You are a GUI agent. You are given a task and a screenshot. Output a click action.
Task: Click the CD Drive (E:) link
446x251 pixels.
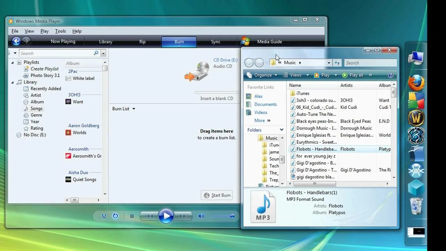click(225, 60)
